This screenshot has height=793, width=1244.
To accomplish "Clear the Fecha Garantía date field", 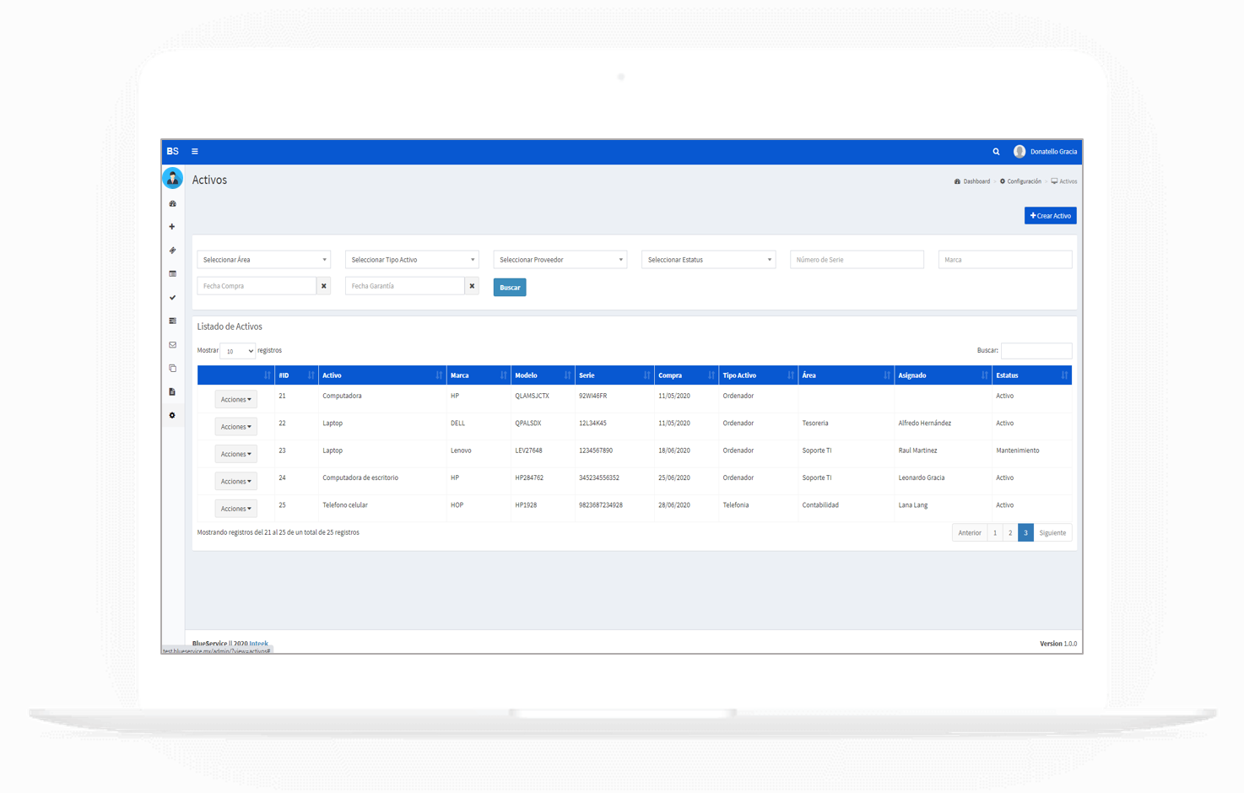I will point(472,286).
